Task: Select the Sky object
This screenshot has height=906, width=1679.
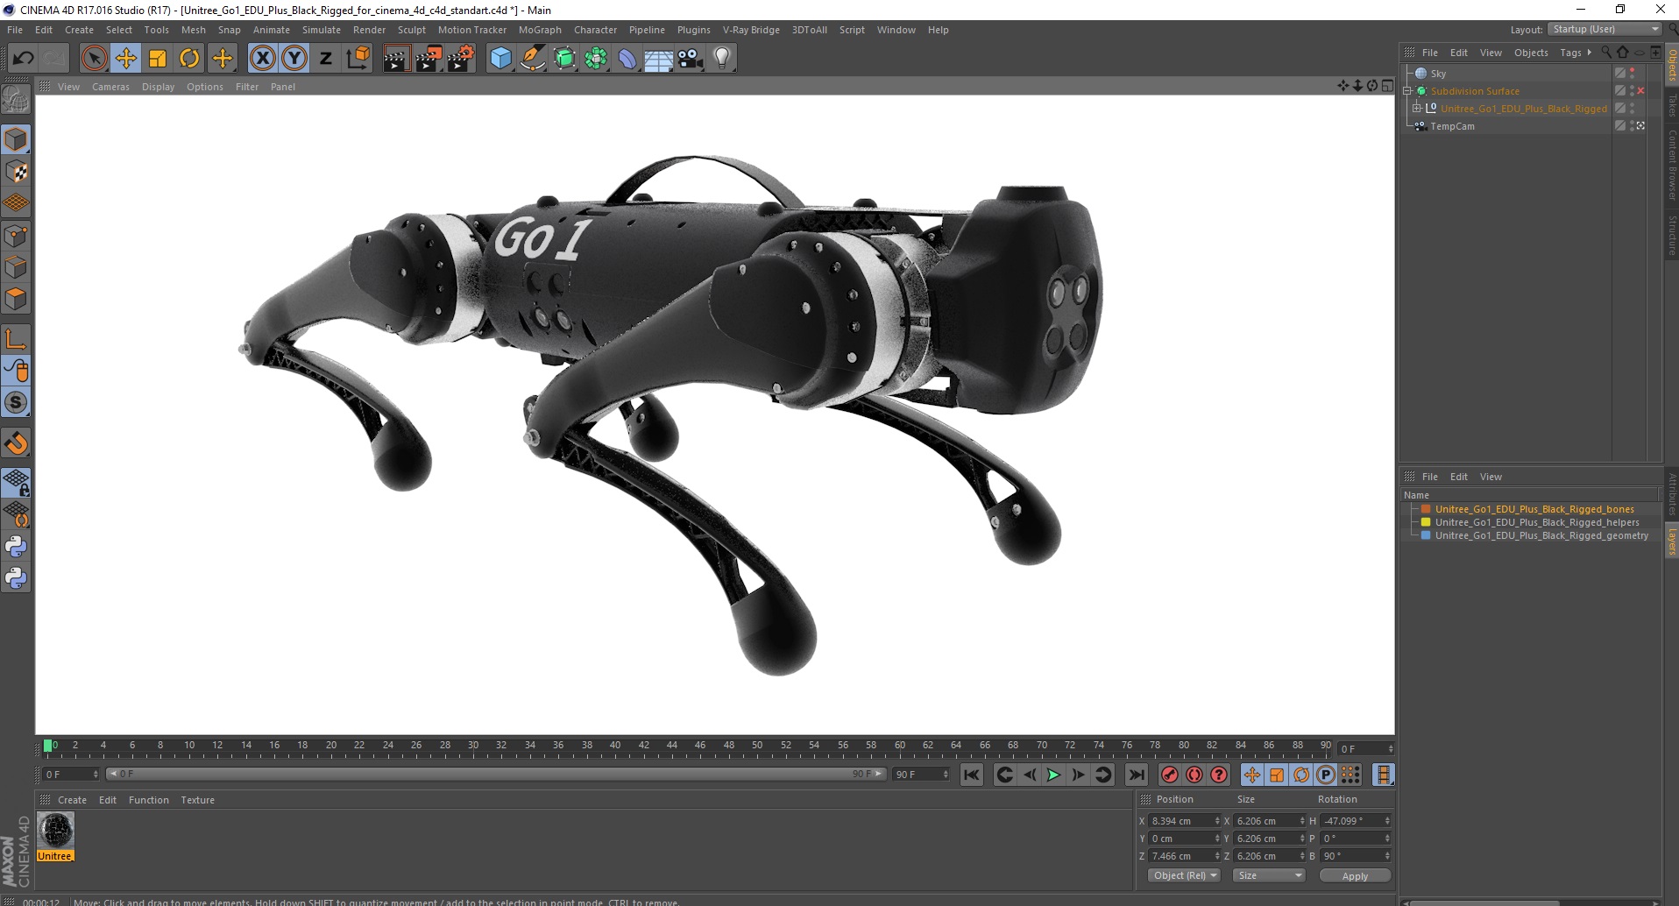Action: point(1438,74)
